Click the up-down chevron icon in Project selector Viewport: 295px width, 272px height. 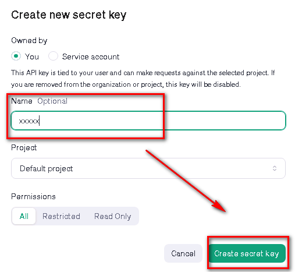click(275, 168)
